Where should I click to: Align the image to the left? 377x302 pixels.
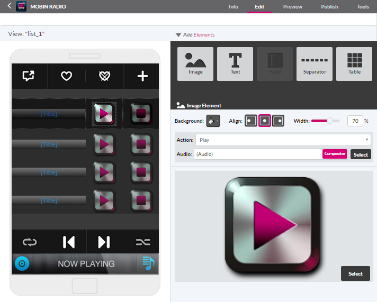251,121
